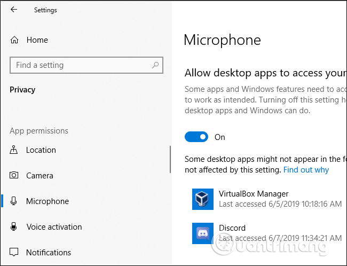Click the Home house icon
347x266 pixels.
click(14, 40)
